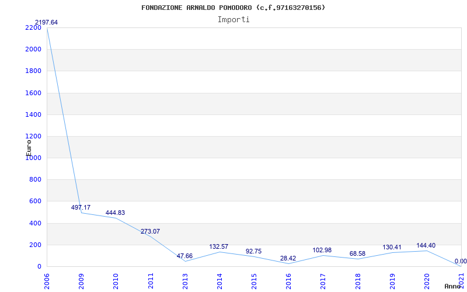
Task: Click the x-axis year 2013
Action: (185, 281)
